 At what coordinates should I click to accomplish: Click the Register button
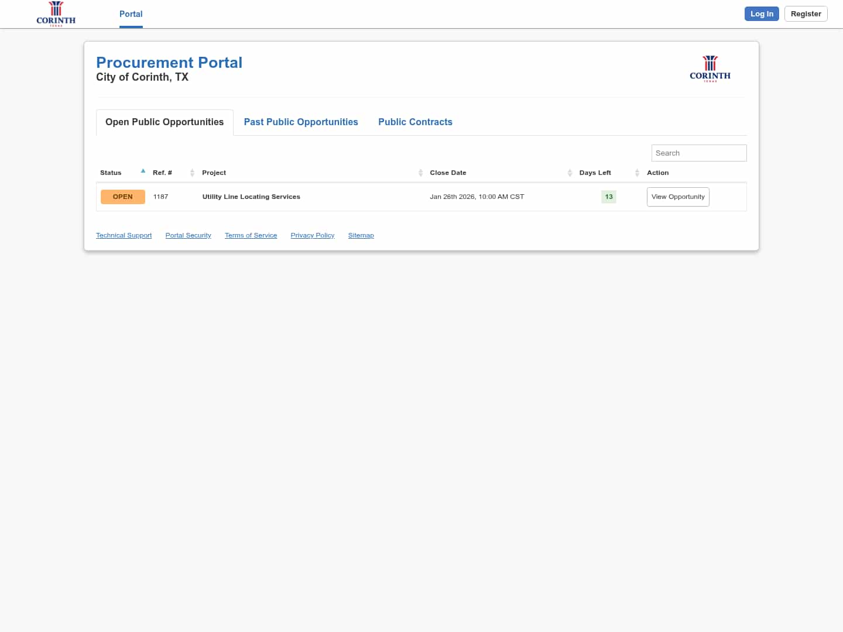point(806,13)
